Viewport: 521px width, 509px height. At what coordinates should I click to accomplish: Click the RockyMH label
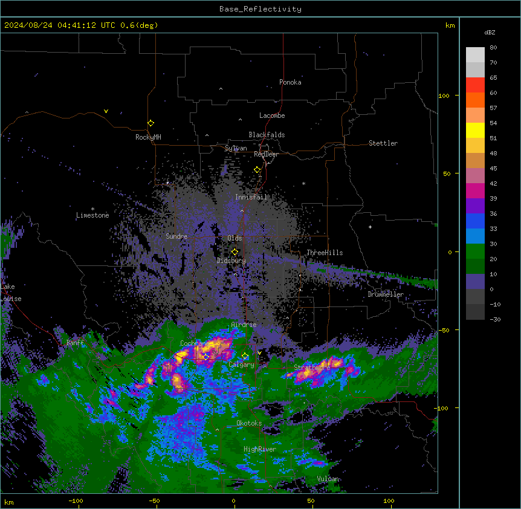[148, 137]
